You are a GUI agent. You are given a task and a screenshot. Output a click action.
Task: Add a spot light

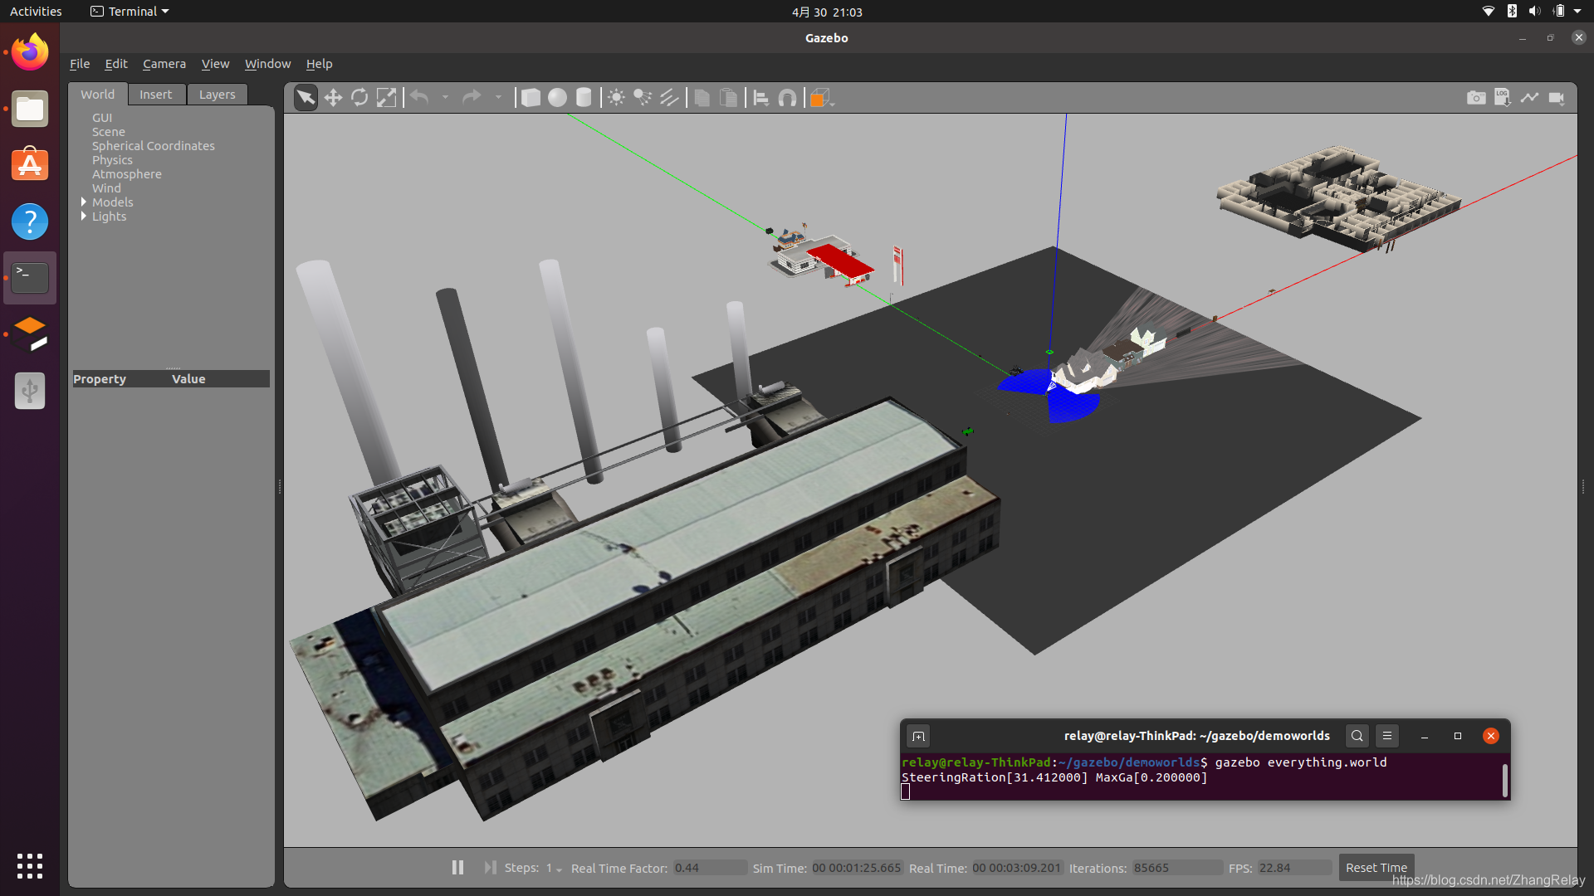(643, 98)
